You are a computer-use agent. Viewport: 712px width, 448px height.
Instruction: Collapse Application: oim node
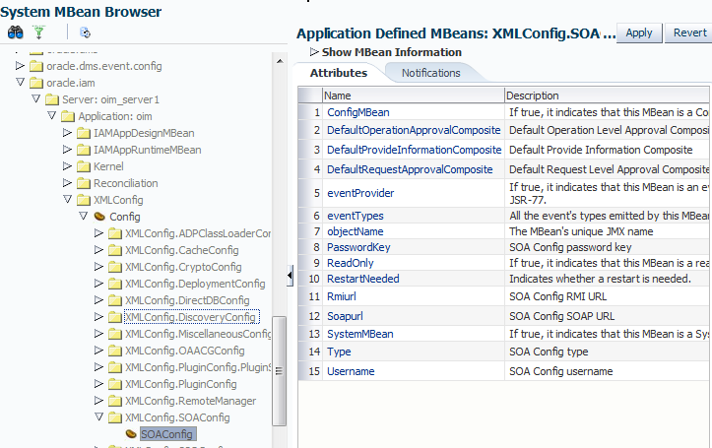(52, 116)
